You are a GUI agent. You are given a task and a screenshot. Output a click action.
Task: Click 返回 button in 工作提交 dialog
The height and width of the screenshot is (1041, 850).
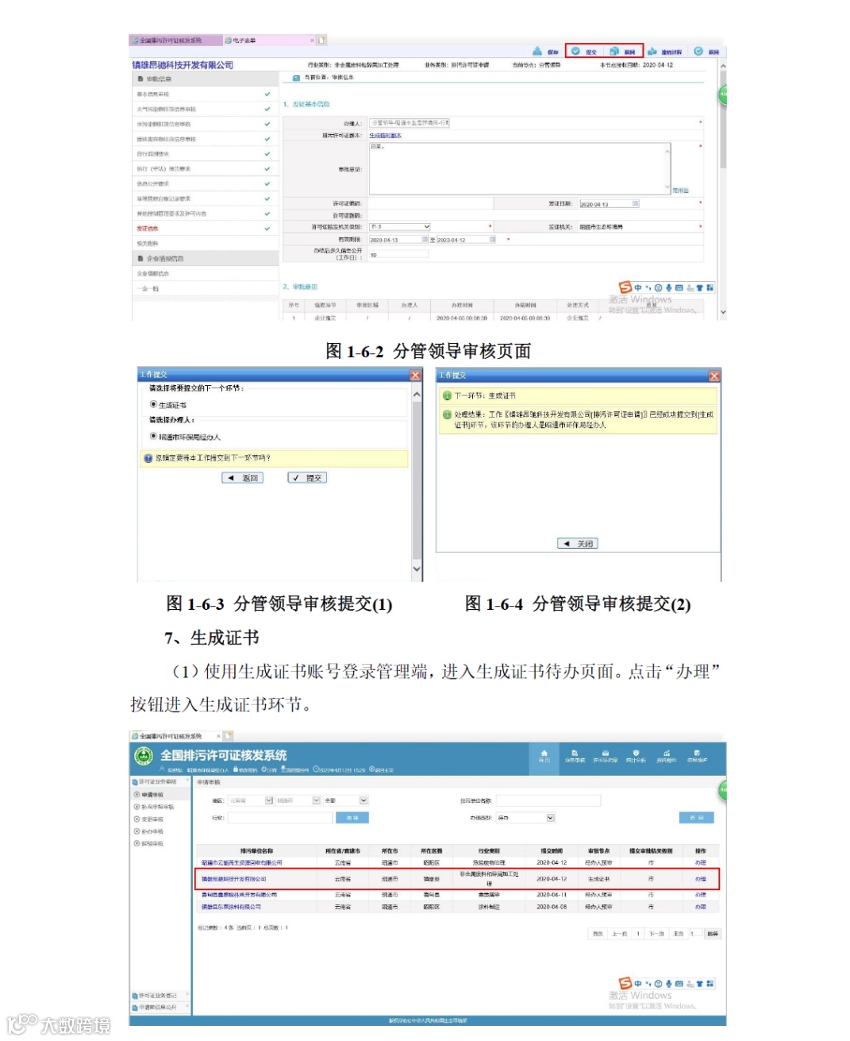pyautogui.click(x=242, y=478)
